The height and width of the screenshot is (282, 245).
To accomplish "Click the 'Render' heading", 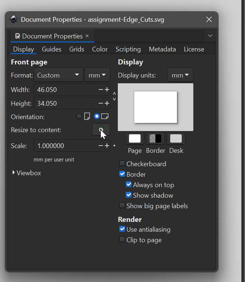I will point(130,219).
